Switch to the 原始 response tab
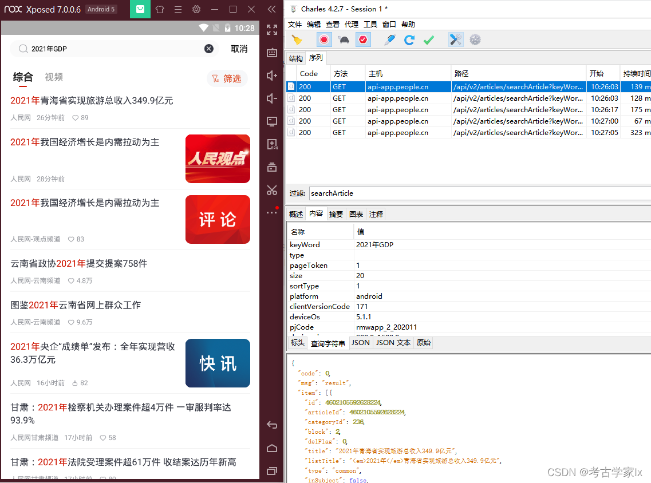The height and width of the screenshot is (483, 651). [x=424, y=343]
